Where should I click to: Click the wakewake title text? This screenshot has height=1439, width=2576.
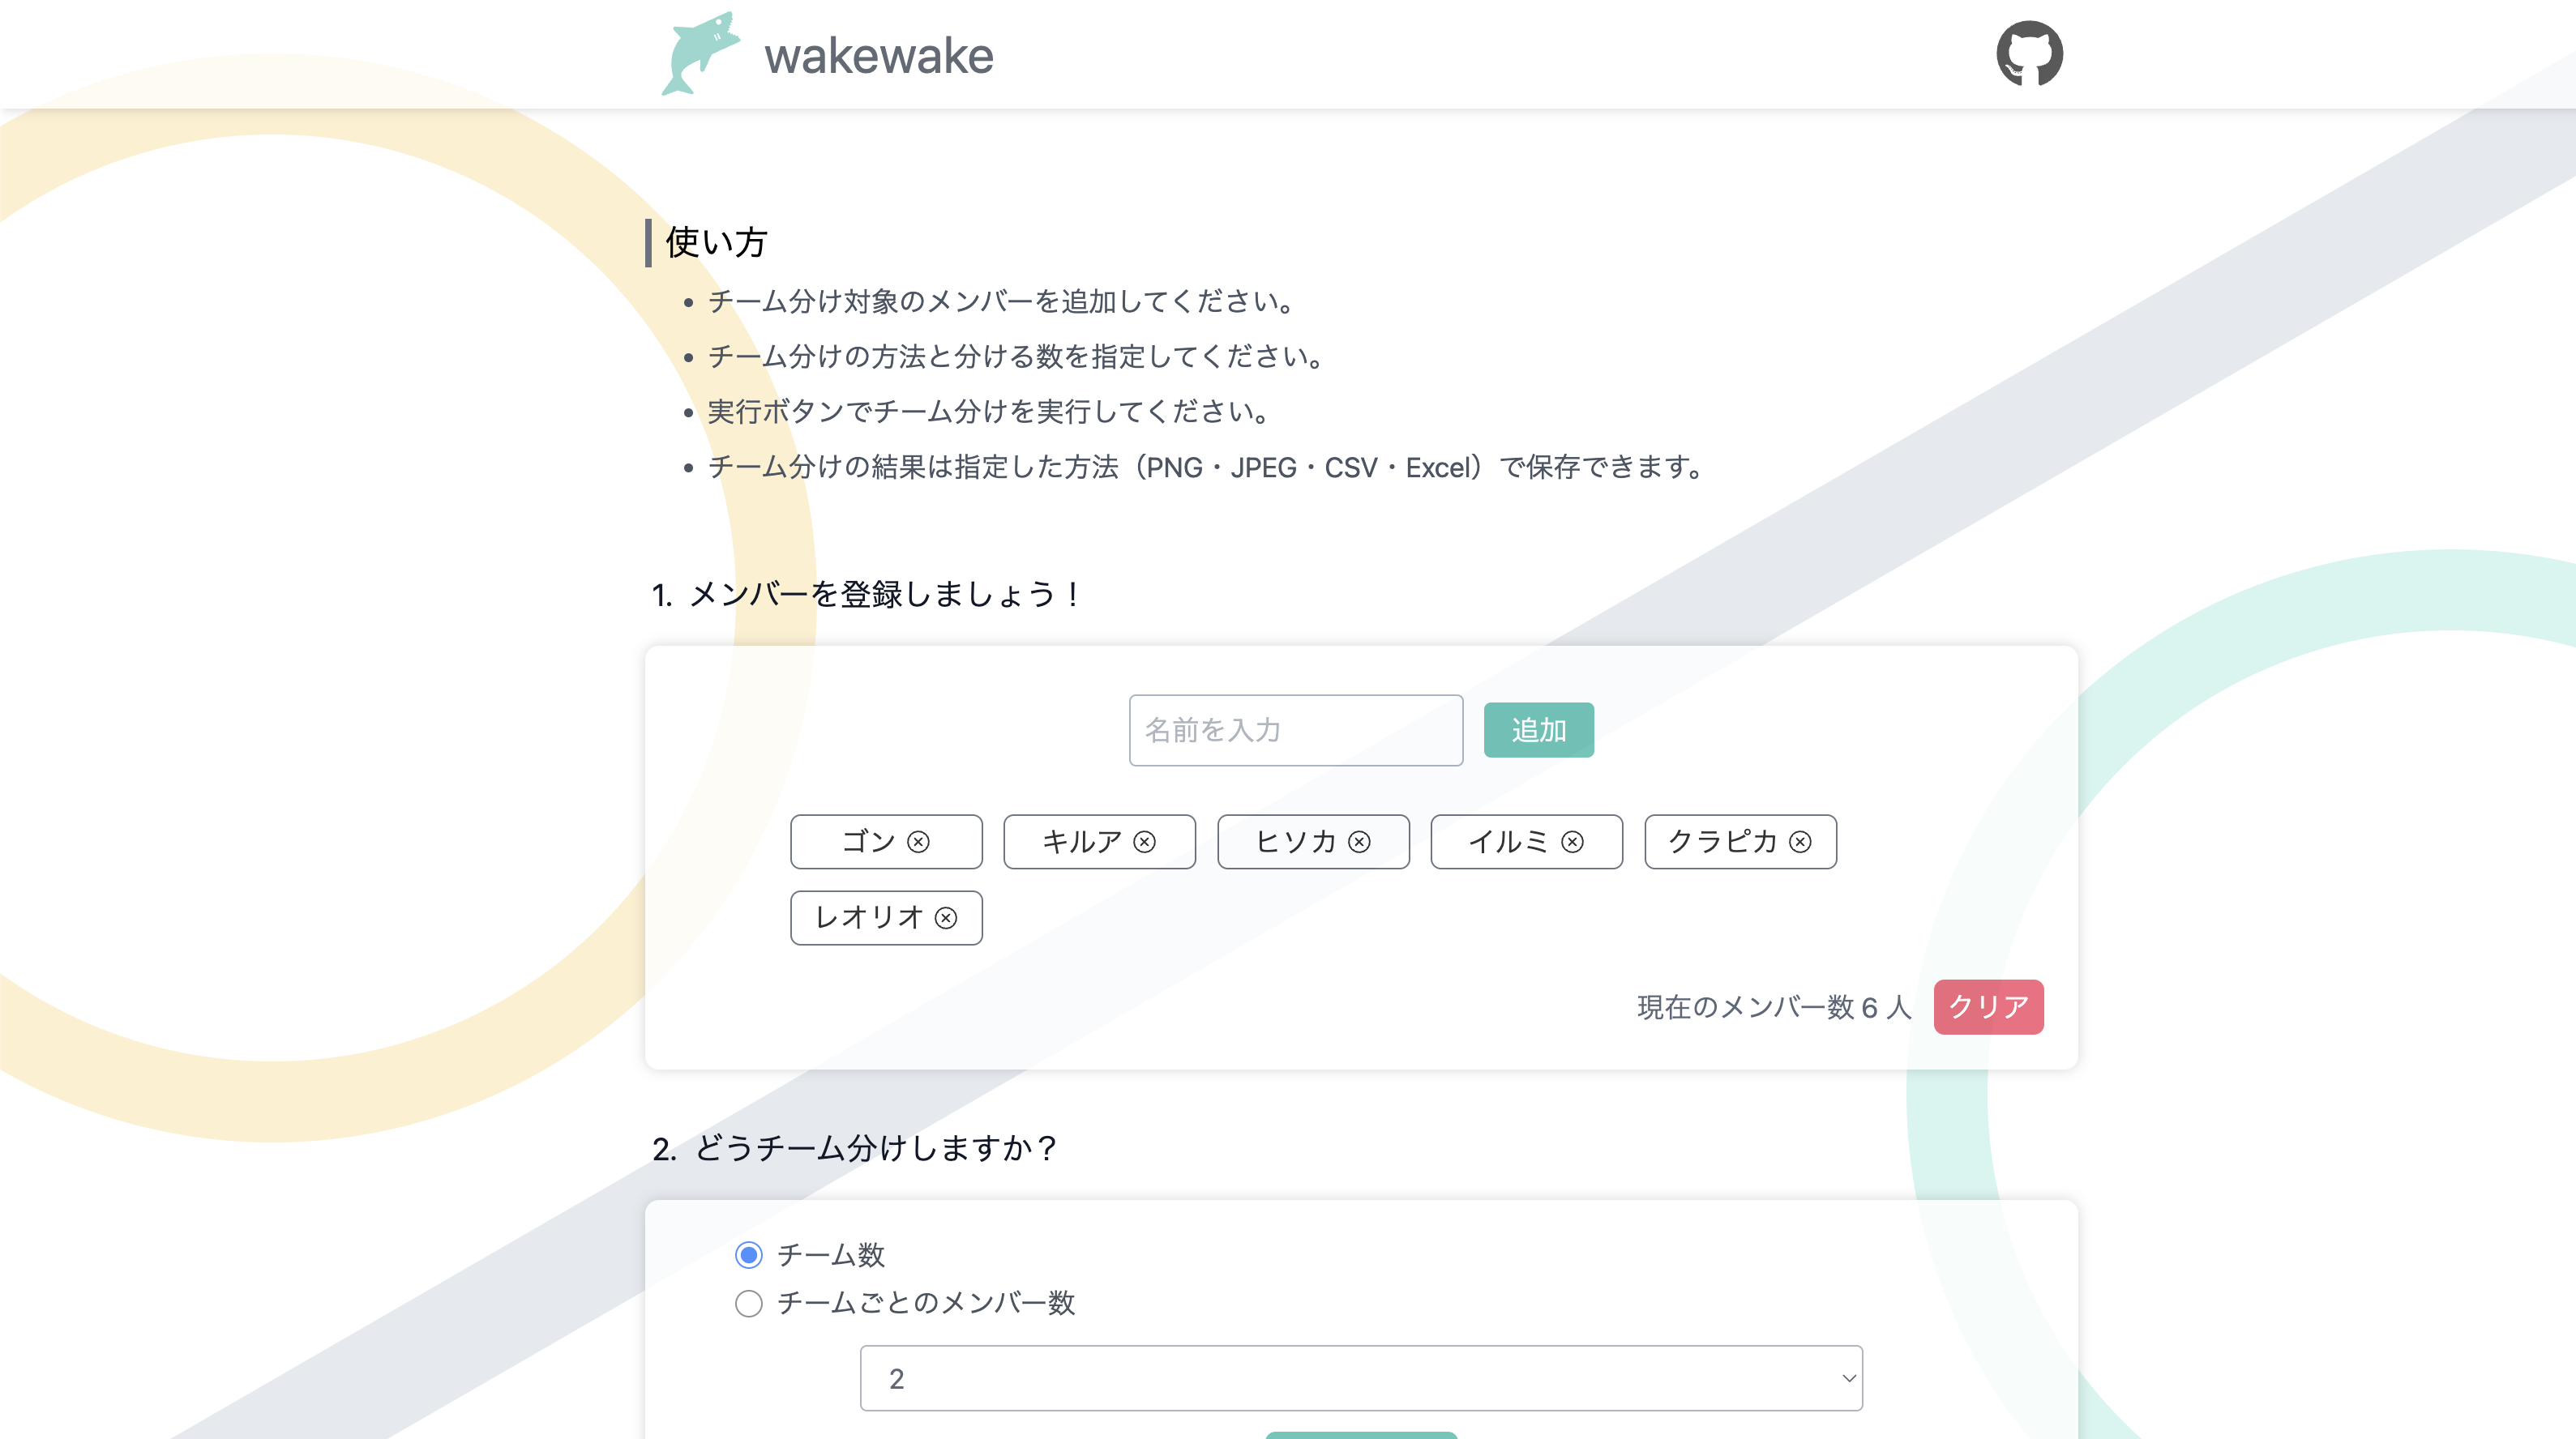(879, 56)
